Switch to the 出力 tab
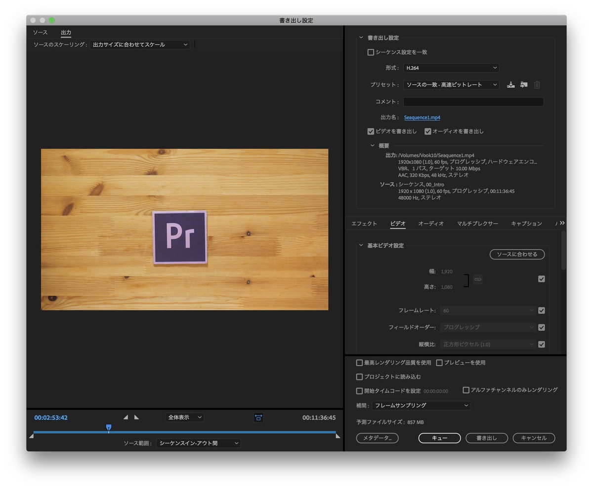The height and width of the screenshot is (489, 593). click(66, 33)
